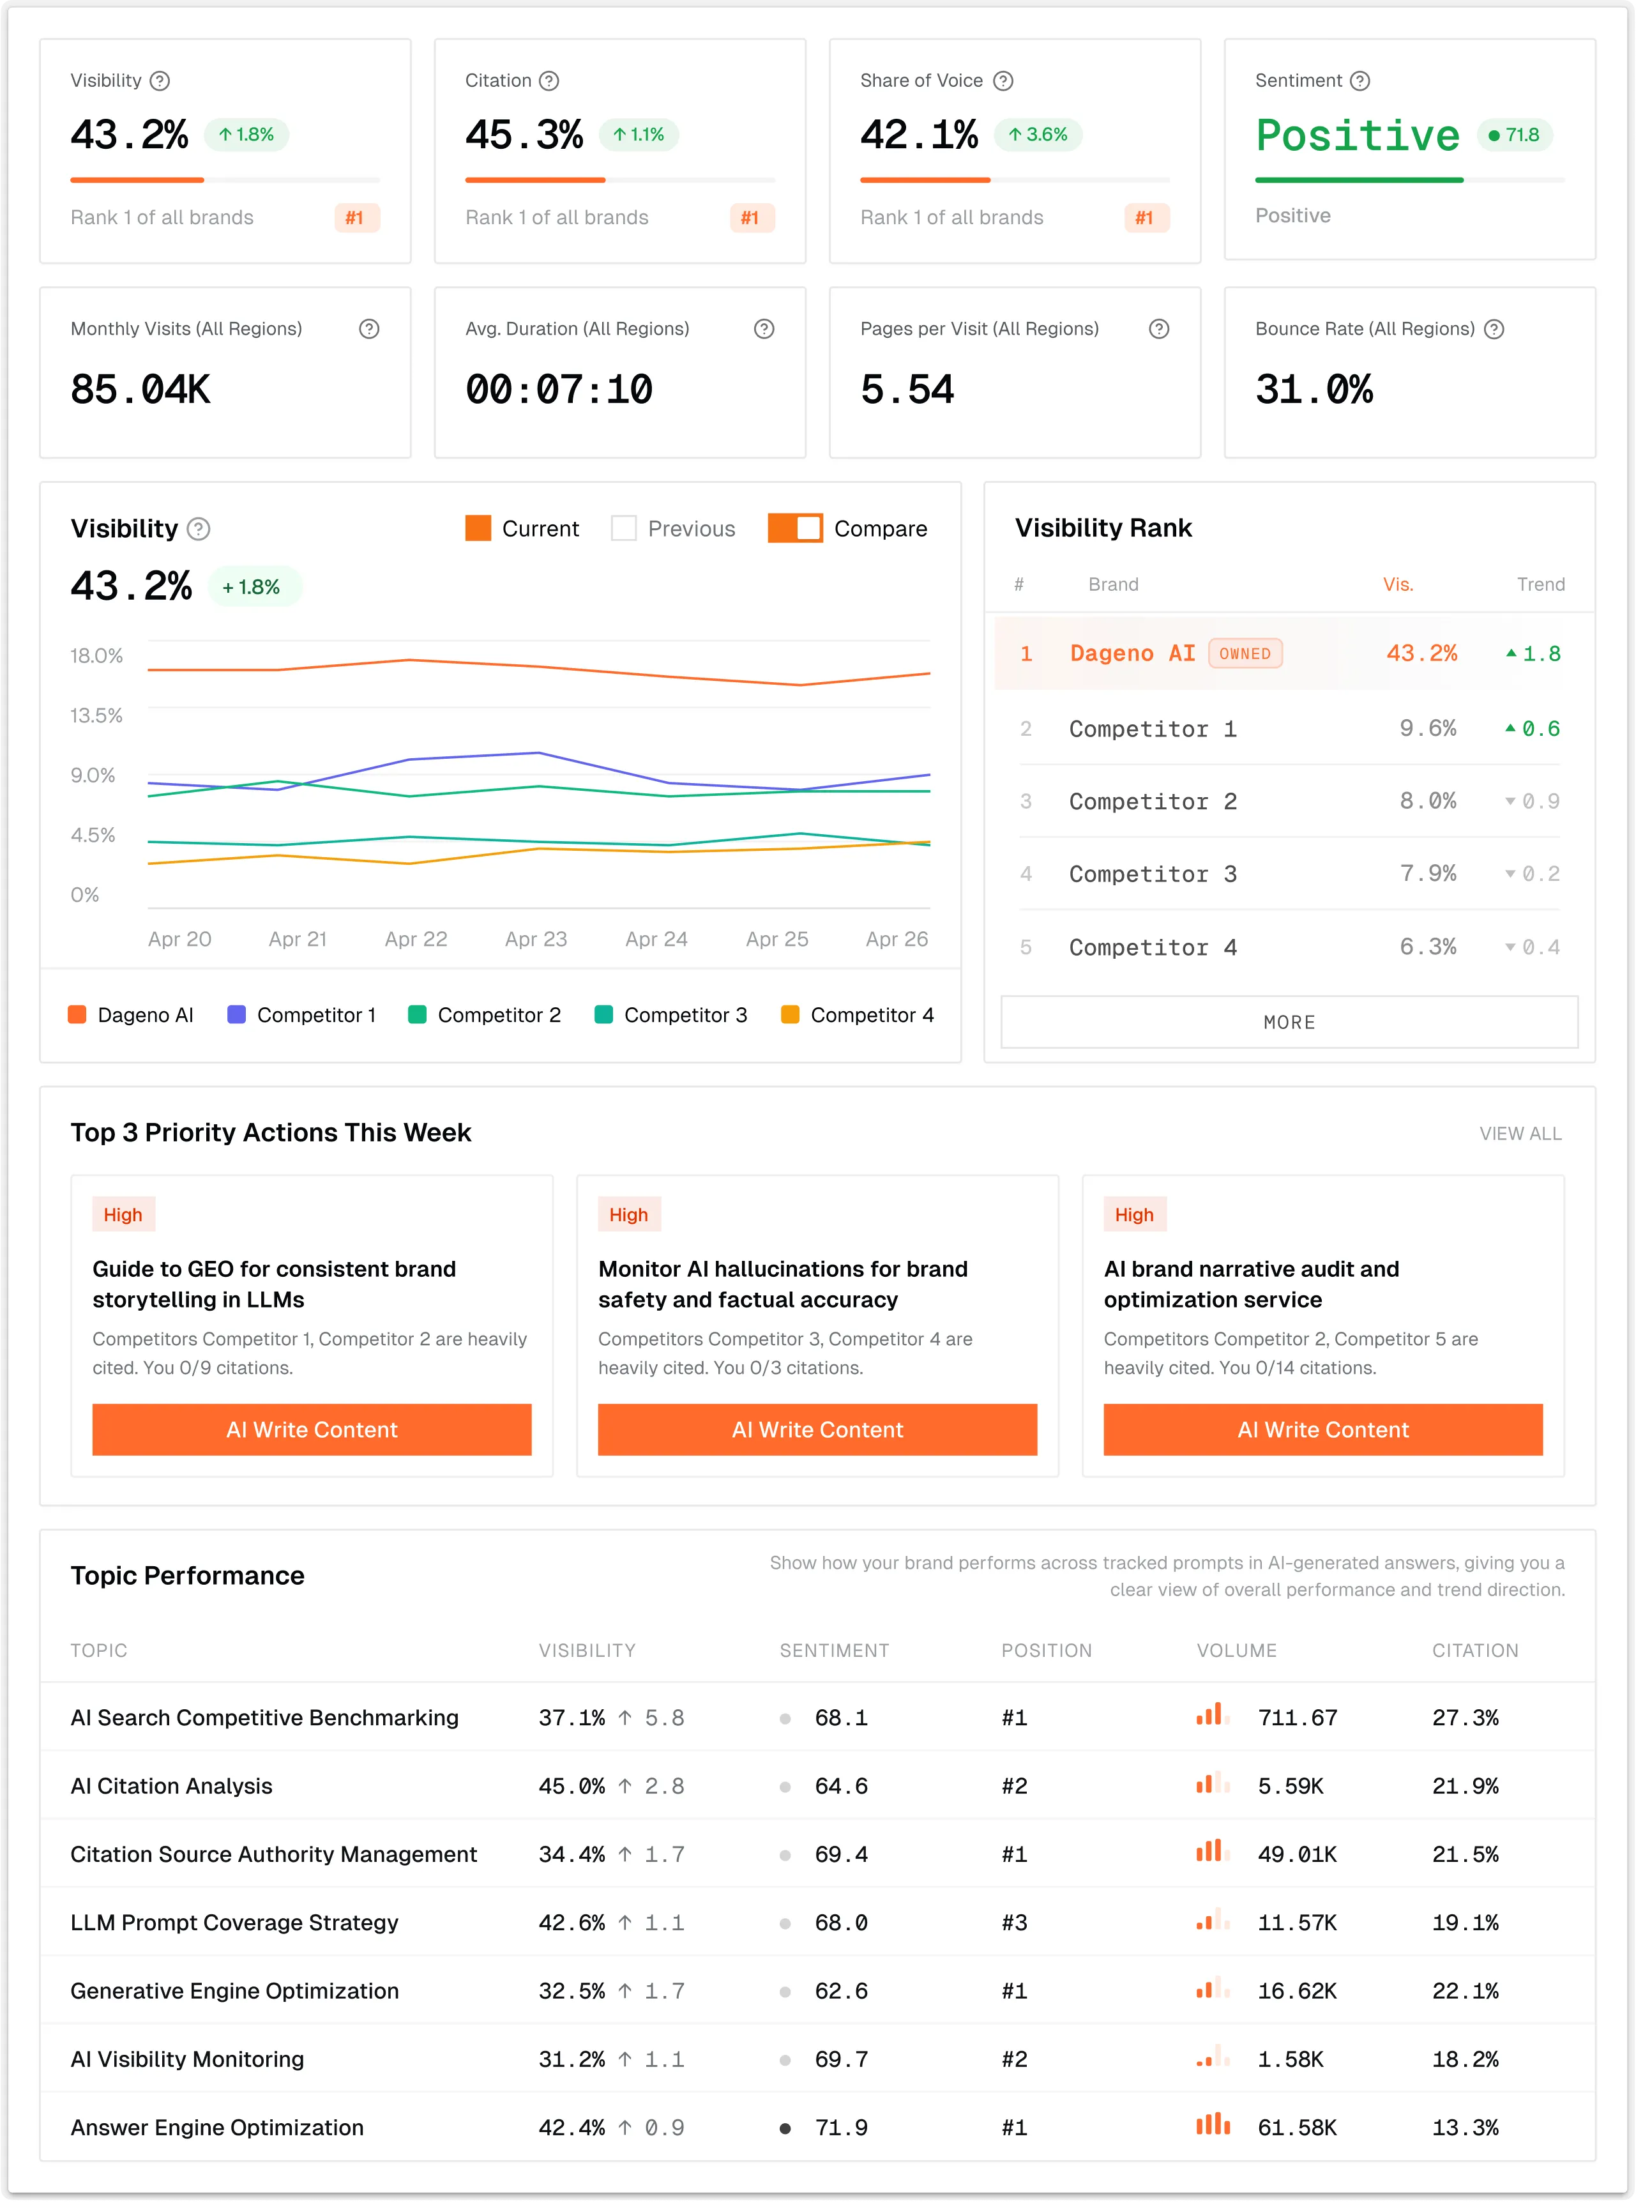Click the 5.54 pages per visit value
This screenshot has height=2203, width=1636.
[907, 389]
